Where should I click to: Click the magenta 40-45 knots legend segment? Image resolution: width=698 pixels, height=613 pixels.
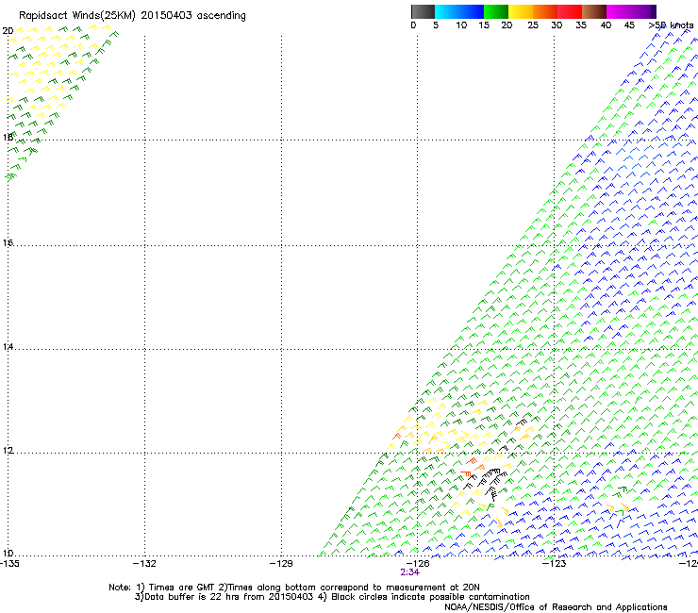click(619, 11)
